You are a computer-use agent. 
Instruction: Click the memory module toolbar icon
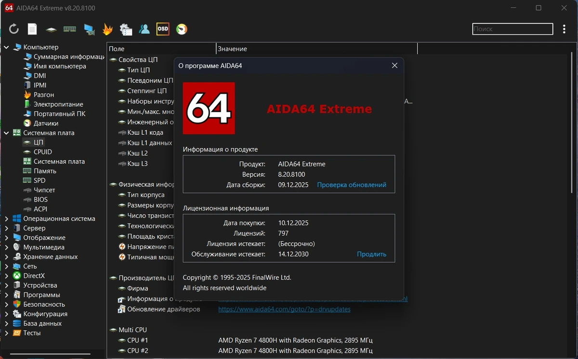(70, 29)
